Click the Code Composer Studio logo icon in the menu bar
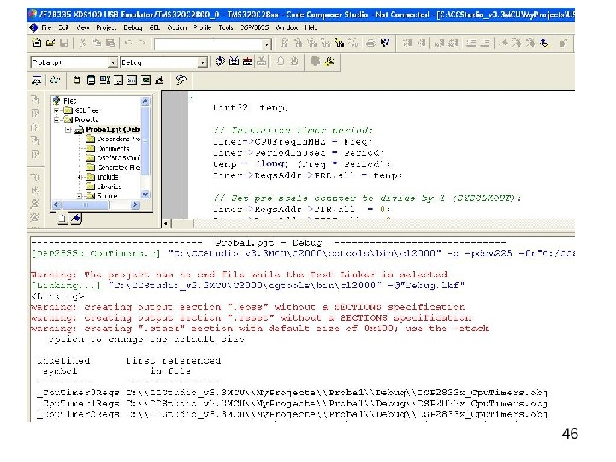The width and height of the screenshot is (616, 462). [33, 27]
